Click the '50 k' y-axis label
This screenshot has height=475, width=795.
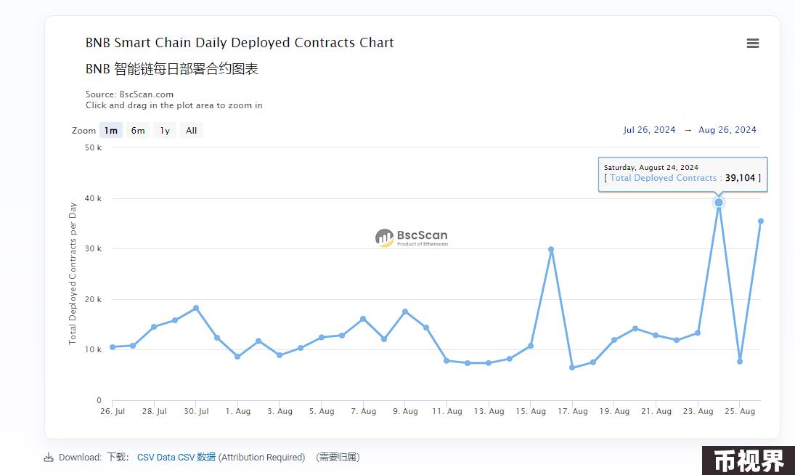(x=93, y=147)
